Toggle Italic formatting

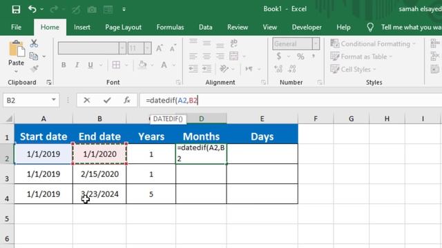click(x=77, y=65)
